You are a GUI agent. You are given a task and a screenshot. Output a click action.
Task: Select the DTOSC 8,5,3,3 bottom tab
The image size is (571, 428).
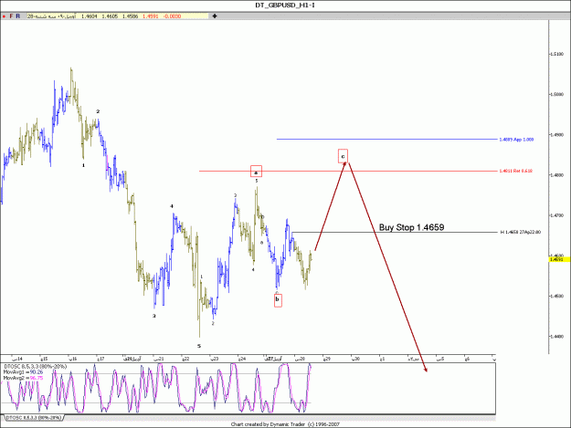pyautogui.click(x=34, y=417)
